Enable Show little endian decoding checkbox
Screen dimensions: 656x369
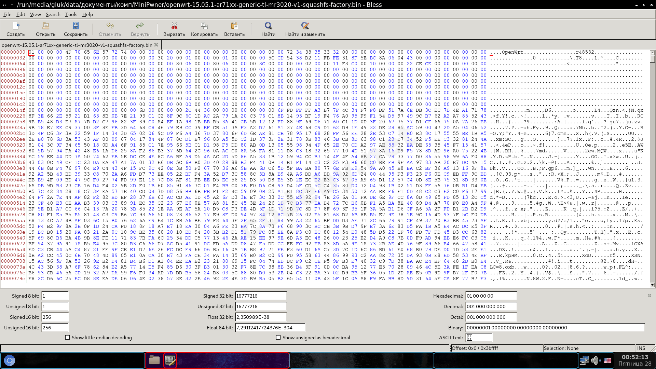(x=68, y=338)
